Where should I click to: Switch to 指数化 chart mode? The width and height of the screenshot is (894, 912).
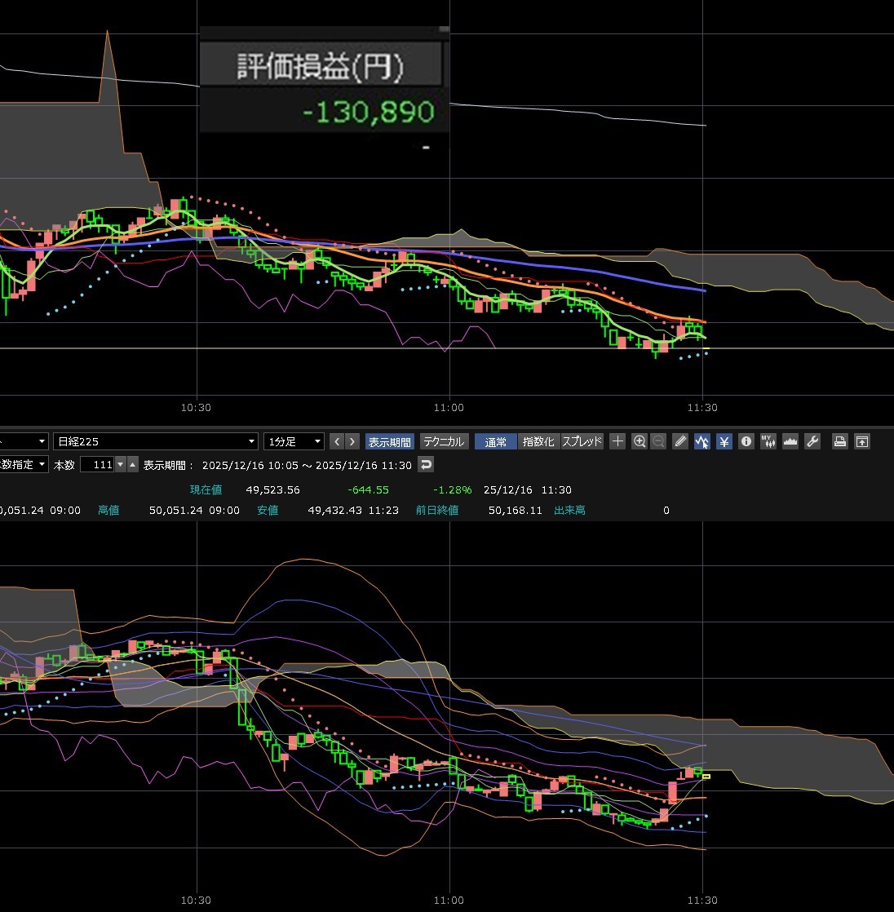pos(538,441)
